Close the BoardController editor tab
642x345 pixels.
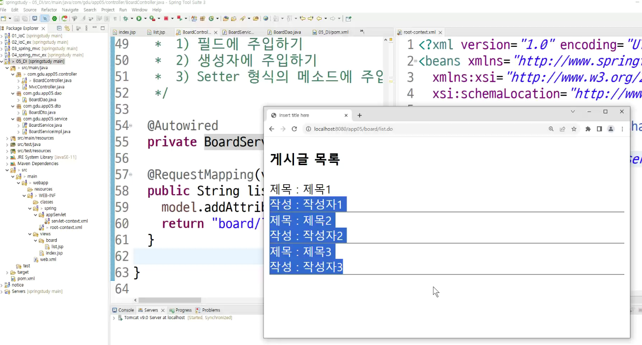point(216,32)
